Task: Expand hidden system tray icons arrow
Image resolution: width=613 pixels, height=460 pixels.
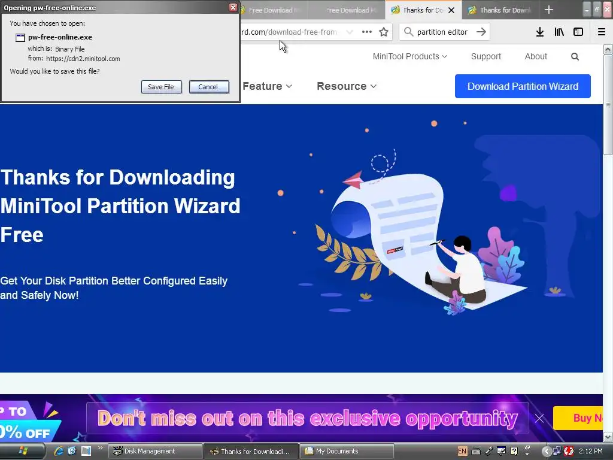Action: (547, 452)
